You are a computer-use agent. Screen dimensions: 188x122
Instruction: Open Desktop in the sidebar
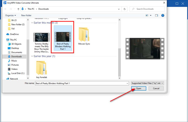pyautogui.click(x=13, y=48)
